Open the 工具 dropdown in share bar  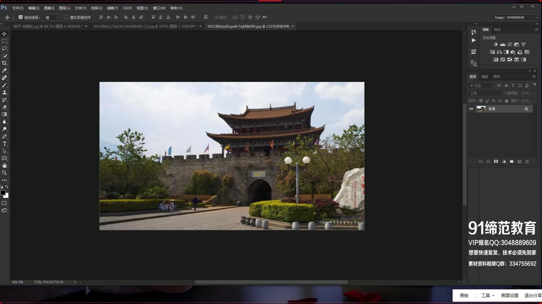pyautogui.click(x=488, y=296)
